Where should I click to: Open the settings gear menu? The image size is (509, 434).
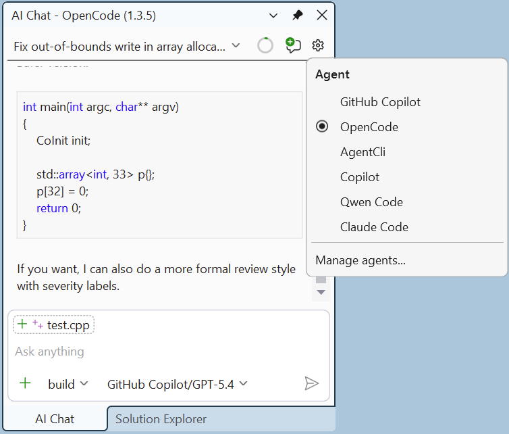pyautogui.click(x=318, y=45)
